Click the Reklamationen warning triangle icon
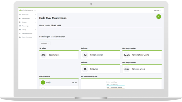The image size is (182, 102). pyautogui.click(x=20, y=18)
